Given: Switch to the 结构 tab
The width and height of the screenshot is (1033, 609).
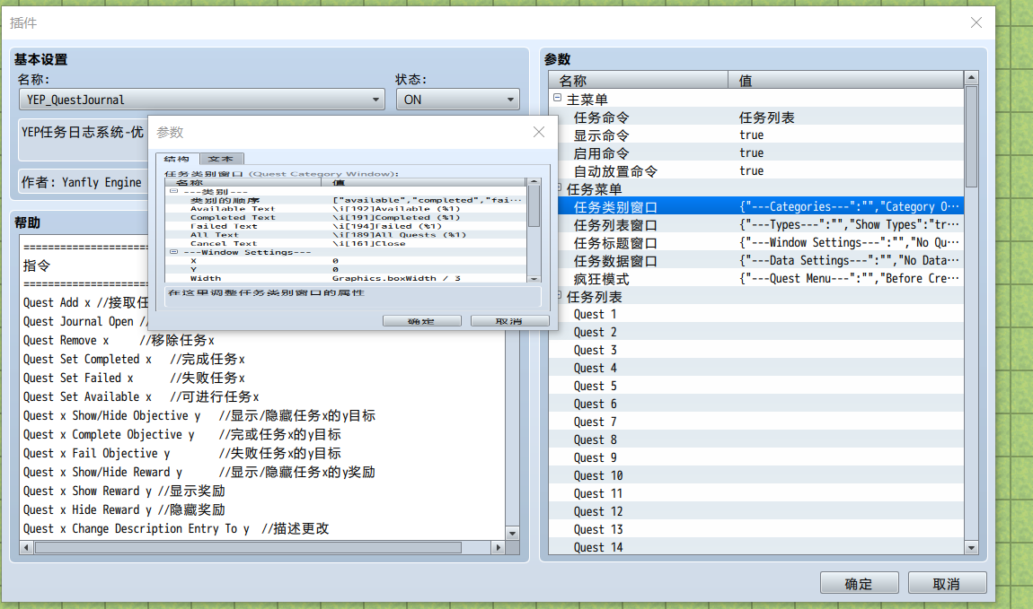Looking at the screenshot, I should tap(177, 159).
